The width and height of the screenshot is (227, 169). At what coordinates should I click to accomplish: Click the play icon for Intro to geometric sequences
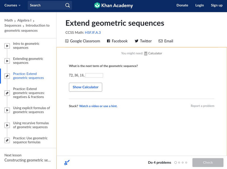(7, 46)
